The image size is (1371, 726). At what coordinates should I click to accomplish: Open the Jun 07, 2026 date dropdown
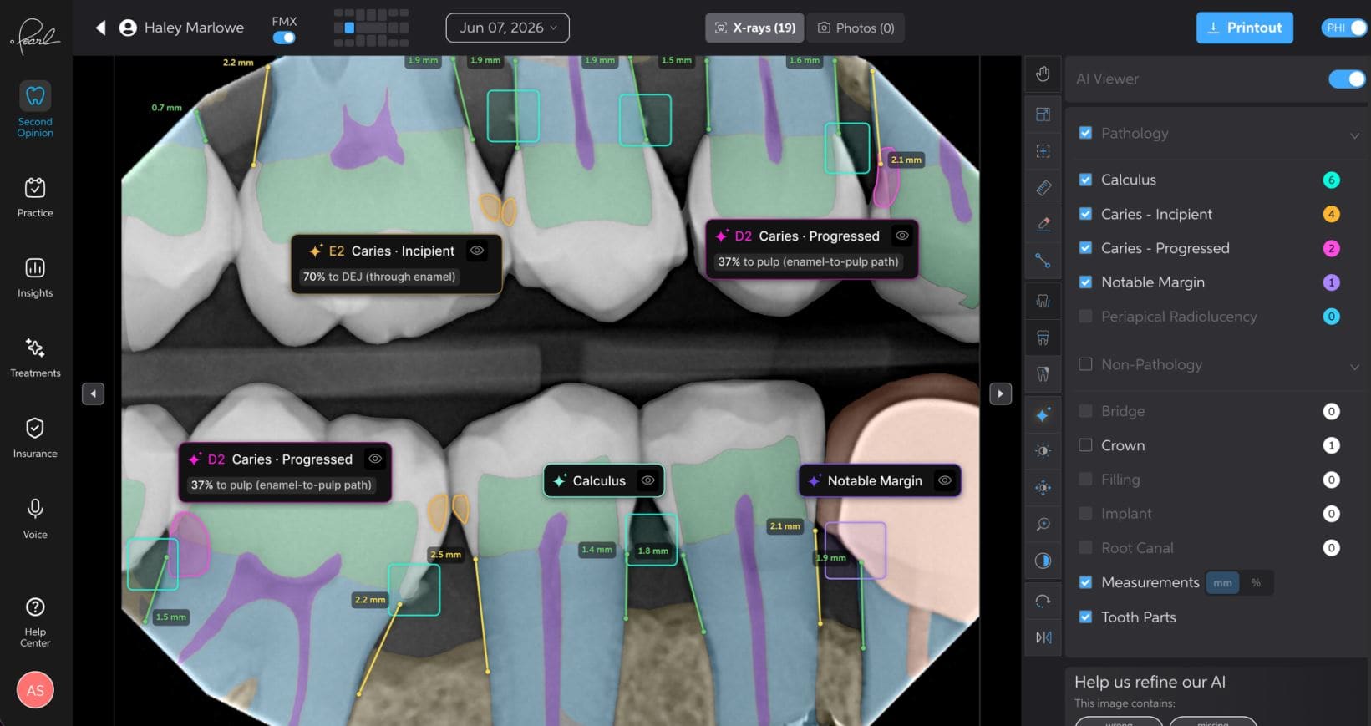[508, 28]
